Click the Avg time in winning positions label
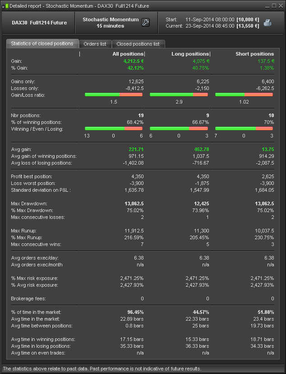286x374 pixels. [x=43, y=339]
